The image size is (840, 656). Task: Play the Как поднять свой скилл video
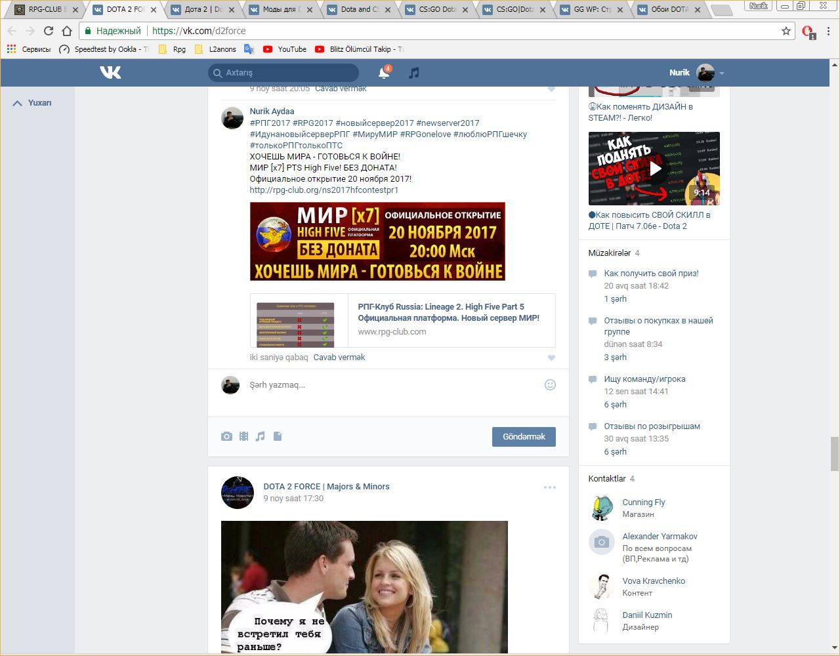tap(654, 169)
